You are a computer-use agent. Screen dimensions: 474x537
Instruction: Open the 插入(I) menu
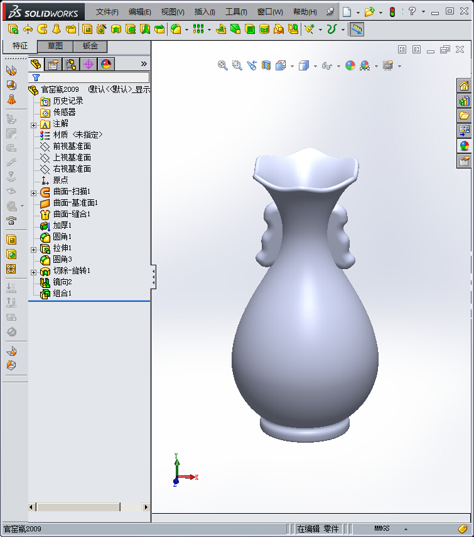[x=205, y=12]
